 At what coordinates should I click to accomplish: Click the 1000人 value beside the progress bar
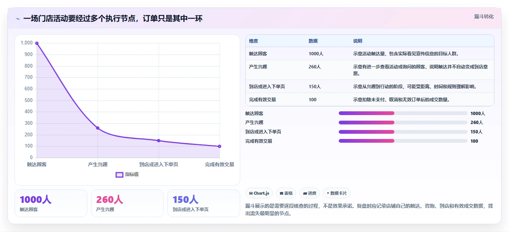click(x=478, y=114)
